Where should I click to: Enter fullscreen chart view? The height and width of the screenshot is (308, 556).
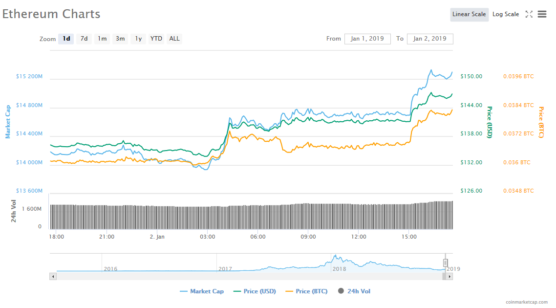point(529,14)
